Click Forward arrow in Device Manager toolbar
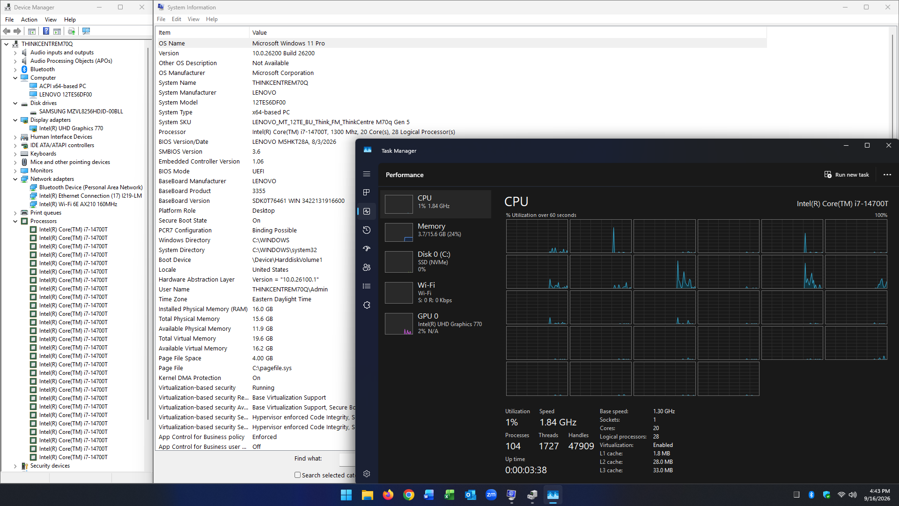Viewport: 899px width, 506px height. (x=17, y=31)
